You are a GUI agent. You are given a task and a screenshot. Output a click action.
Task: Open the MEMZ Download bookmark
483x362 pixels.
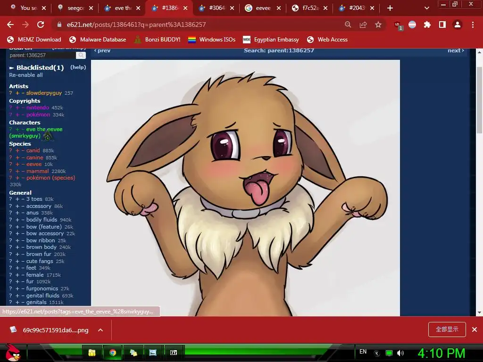tap(34, 40)
